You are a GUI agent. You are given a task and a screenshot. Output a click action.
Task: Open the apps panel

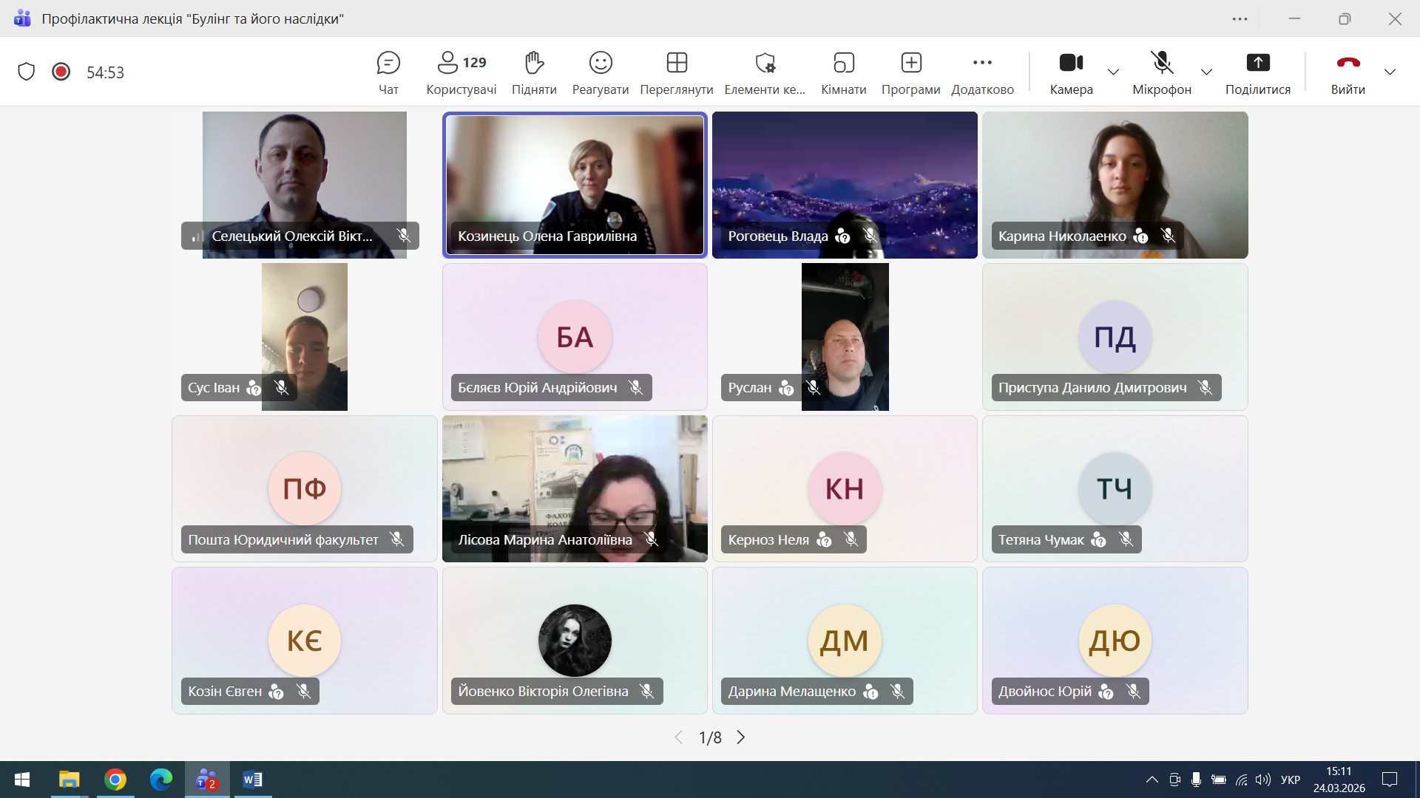coord(910,72)
